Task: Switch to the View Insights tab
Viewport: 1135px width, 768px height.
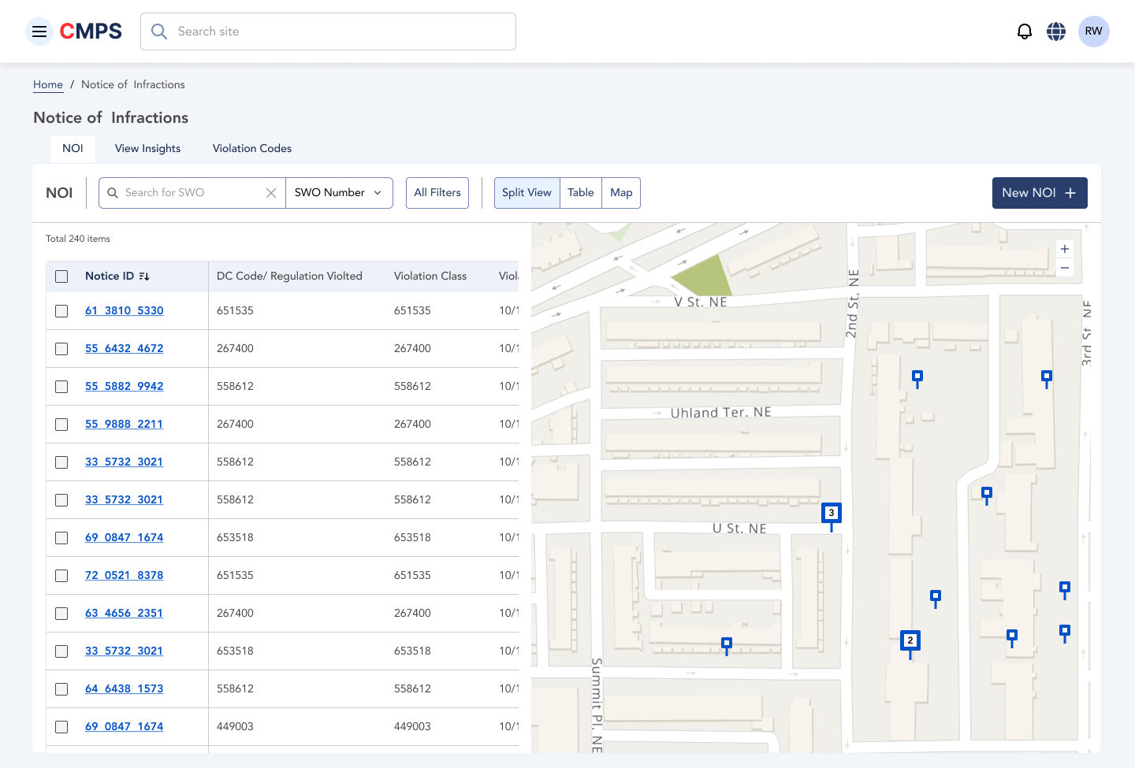Action: tap(147, 148)
